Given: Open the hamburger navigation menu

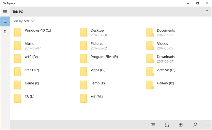Looking at the screenshot, I should (5, 12).
